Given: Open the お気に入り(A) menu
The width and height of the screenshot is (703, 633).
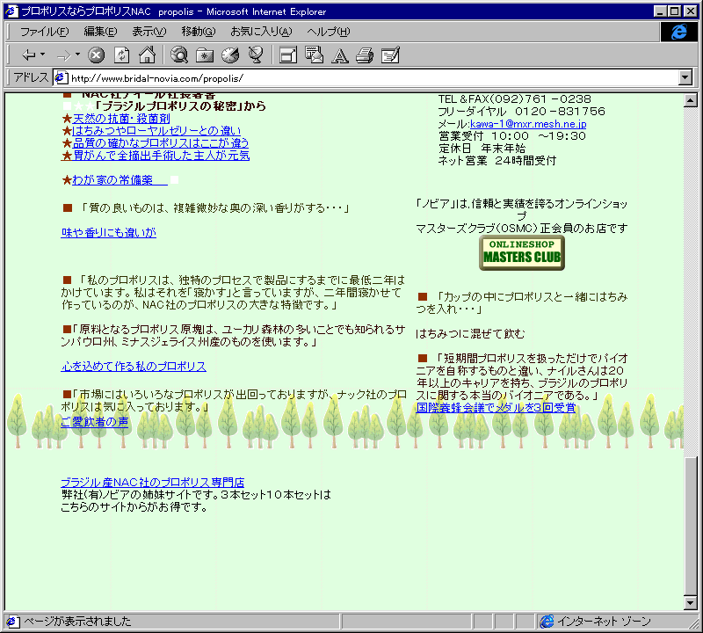Looking at the screenshot, I should coord(261,32).
